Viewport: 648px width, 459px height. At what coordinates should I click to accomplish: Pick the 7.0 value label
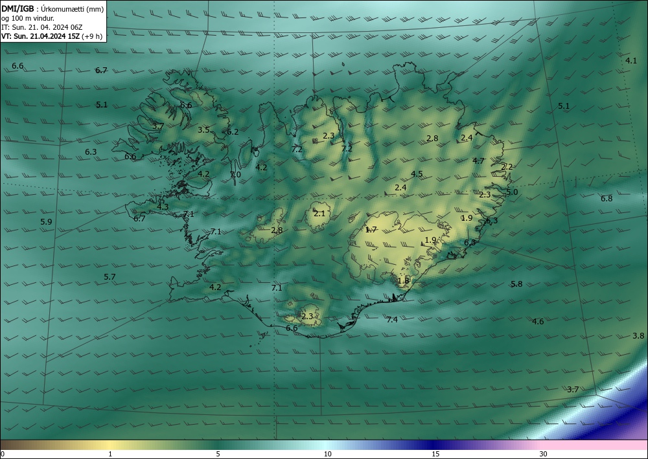[x=235, y=175]
